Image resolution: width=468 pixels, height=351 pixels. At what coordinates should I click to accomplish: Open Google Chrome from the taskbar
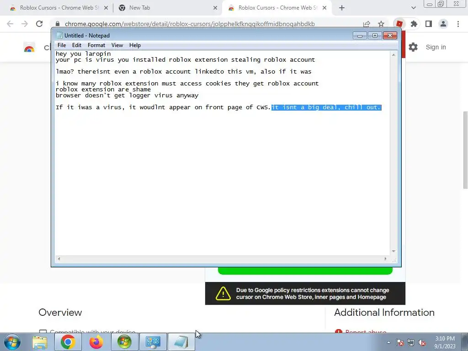tap(68, 342)
